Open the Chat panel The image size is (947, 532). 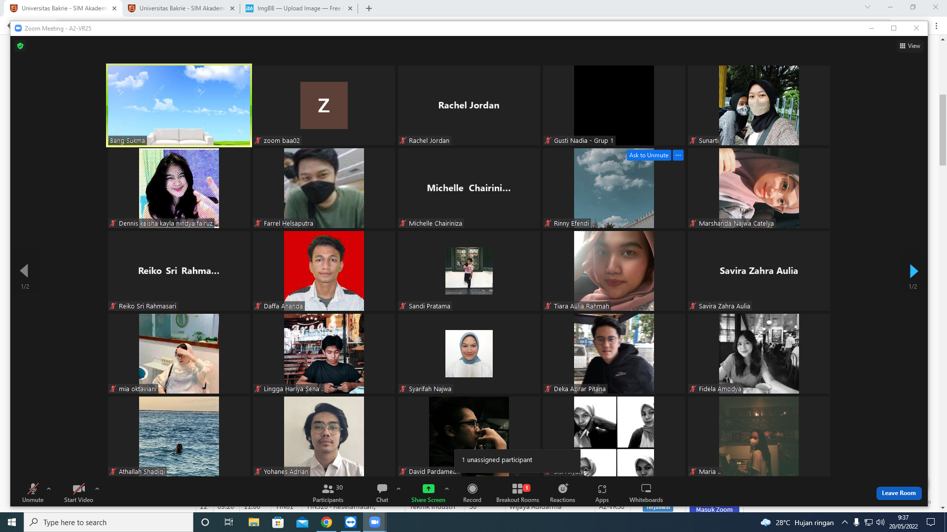point(382,493)
